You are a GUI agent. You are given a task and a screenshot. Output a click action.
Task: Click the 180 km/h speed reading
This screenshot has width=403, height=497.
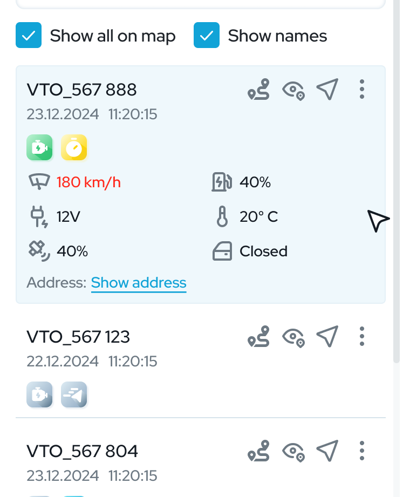click(x=88, y=182)
